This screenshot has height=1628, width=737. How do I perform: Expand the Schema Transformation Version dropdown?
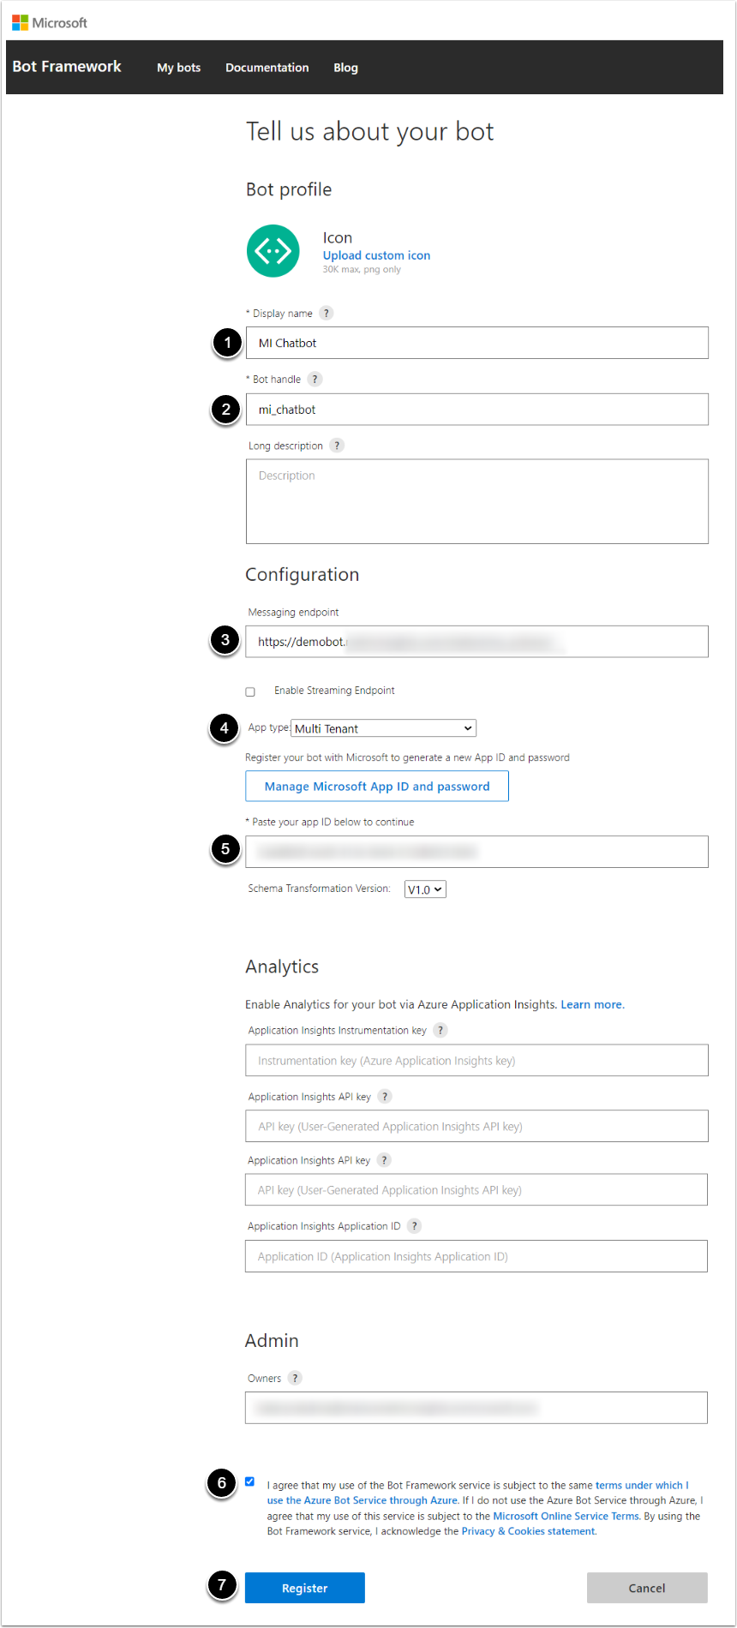(x=425, y=889)
